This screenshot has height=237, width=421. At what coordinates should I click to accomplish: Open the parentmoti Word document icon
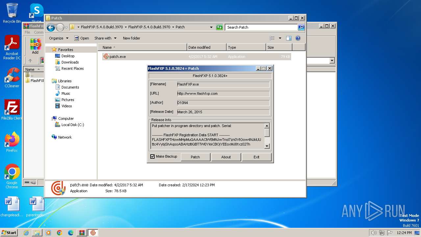point(37,206)
